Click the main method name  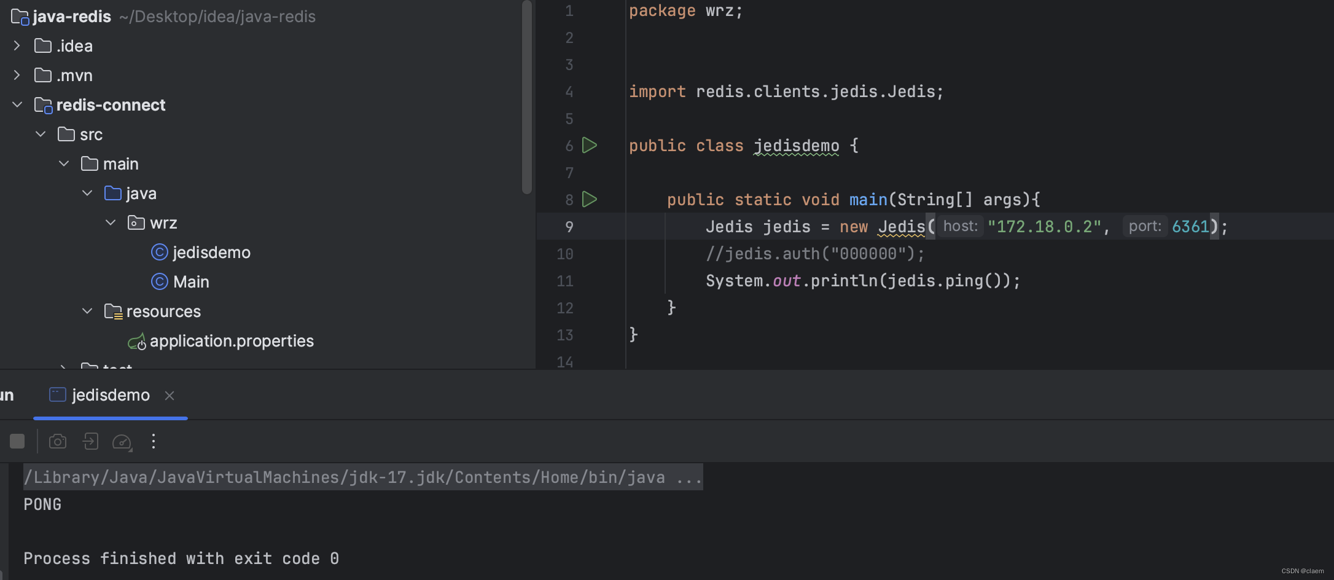click(x=868, y=200)
